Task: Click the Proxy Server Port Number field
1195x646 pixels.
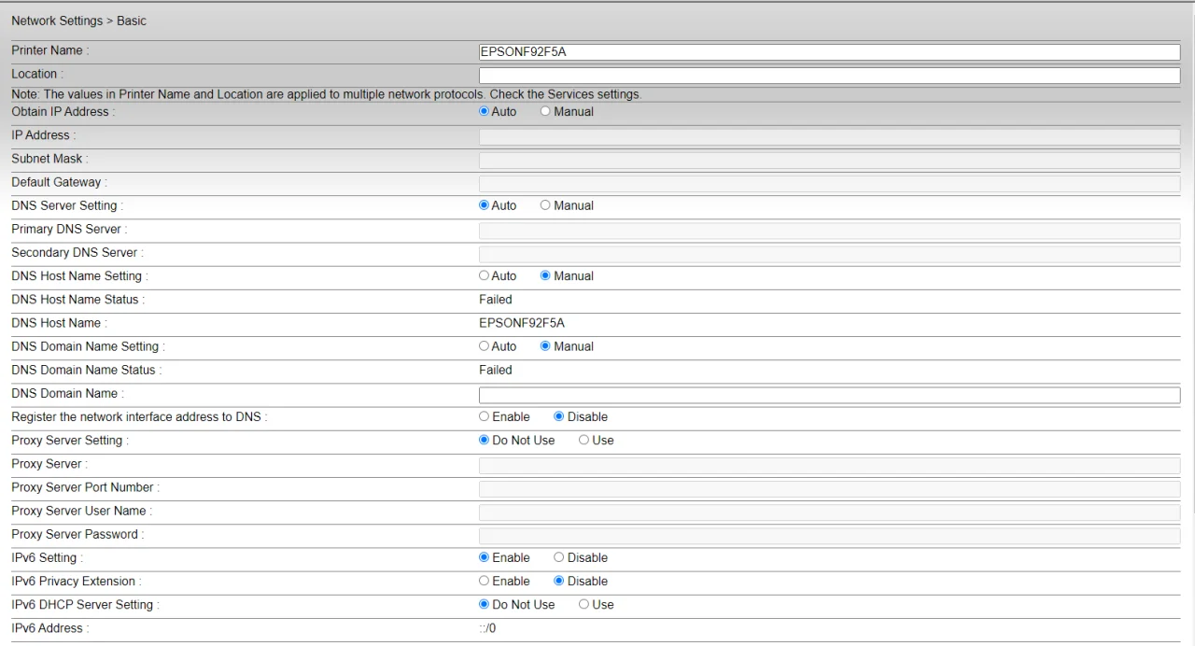Action: pyautogui.click(x=829, y=488)
